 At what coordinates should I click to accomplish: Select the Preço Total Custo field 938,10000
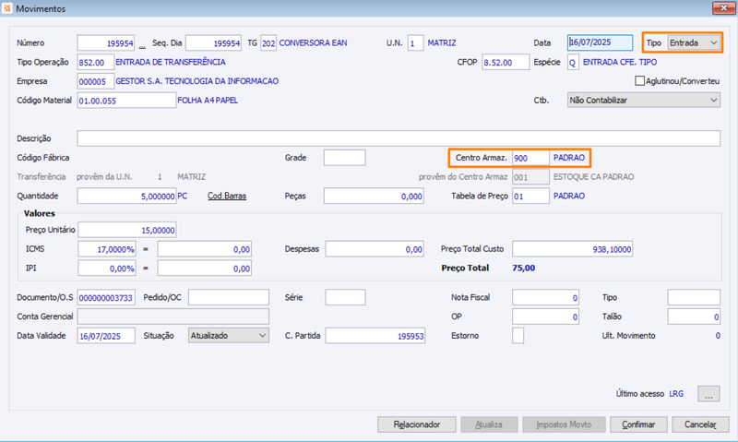(572, 249)
